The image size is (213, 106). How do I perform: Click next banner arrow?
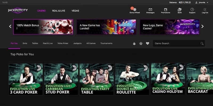(x=202, y=26)
